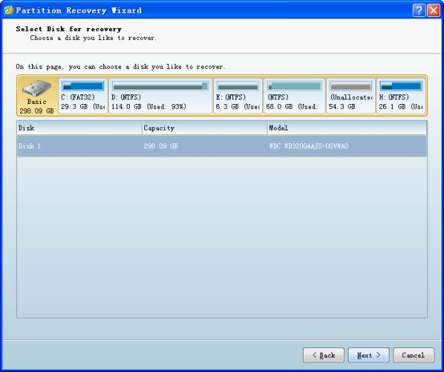This screenshot has width=444, height=372.
Task: Sort by the Disk column header
Action: (x=79, y=128)
